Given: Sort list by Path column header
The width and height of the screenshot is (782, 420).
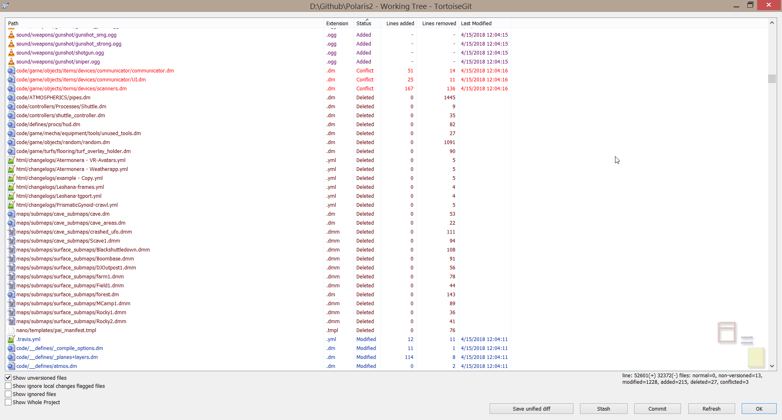Looking at the screenshot, I should coord(165,23).
